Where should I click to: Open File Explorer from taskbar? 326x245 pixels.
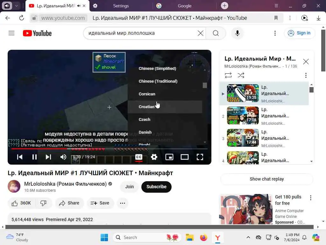(190, 237)
